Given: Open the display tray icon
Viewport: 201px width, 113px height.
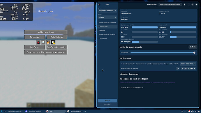Looking at the screenshot, I should click(185, 111).
